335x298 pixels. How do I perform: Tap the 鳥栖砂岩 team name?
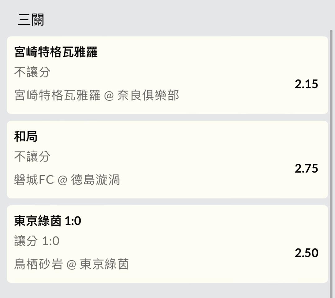(x=38, y=264)
